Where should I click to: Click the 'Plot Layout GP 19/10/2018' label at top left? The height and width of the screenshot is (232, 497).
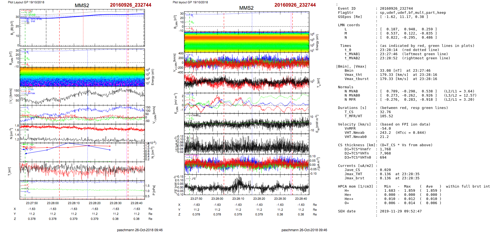click(26, 2)
